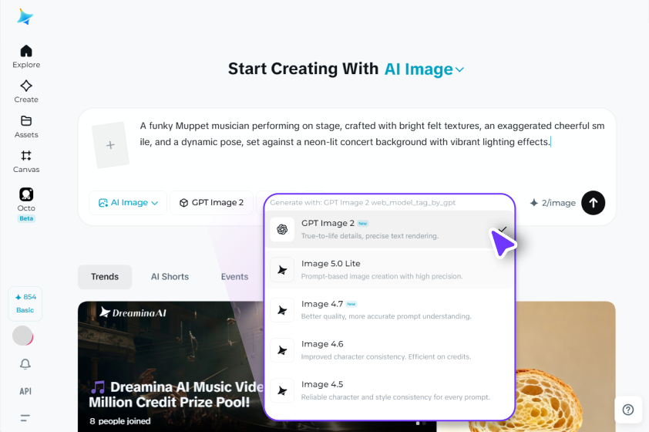Screen dimensions: 649x432
Task: Click the OpenAI icon beside GPT Image 2
Action: (x=282, y=229)
